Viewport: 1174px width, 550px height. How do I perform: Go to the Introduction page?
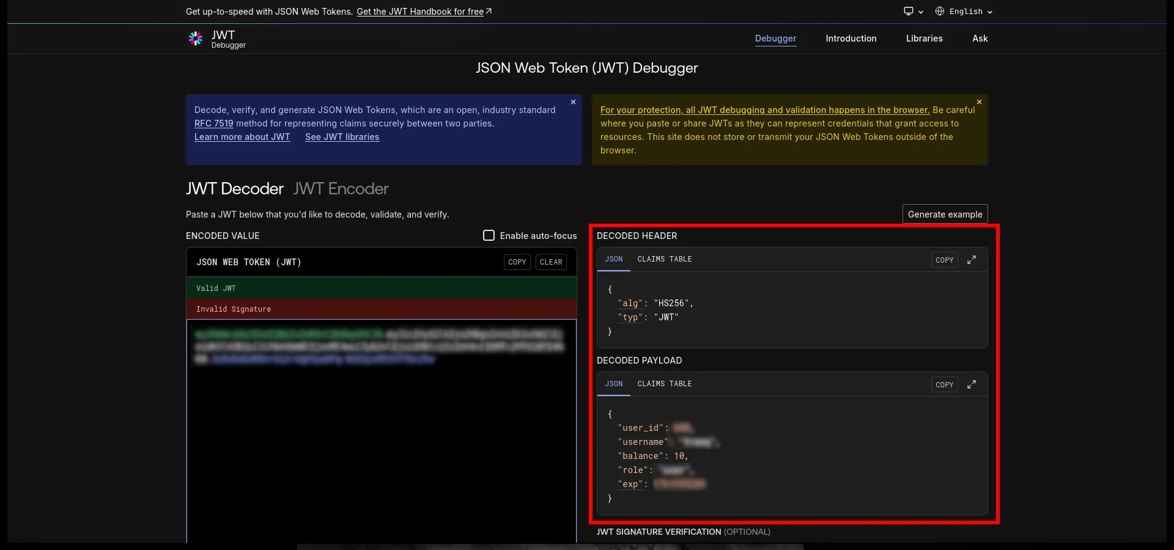851,38
